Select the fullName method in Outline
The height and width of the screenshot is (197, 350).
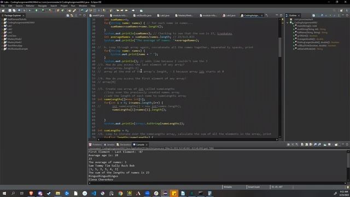pyautogui.click(x=312, y=32)
